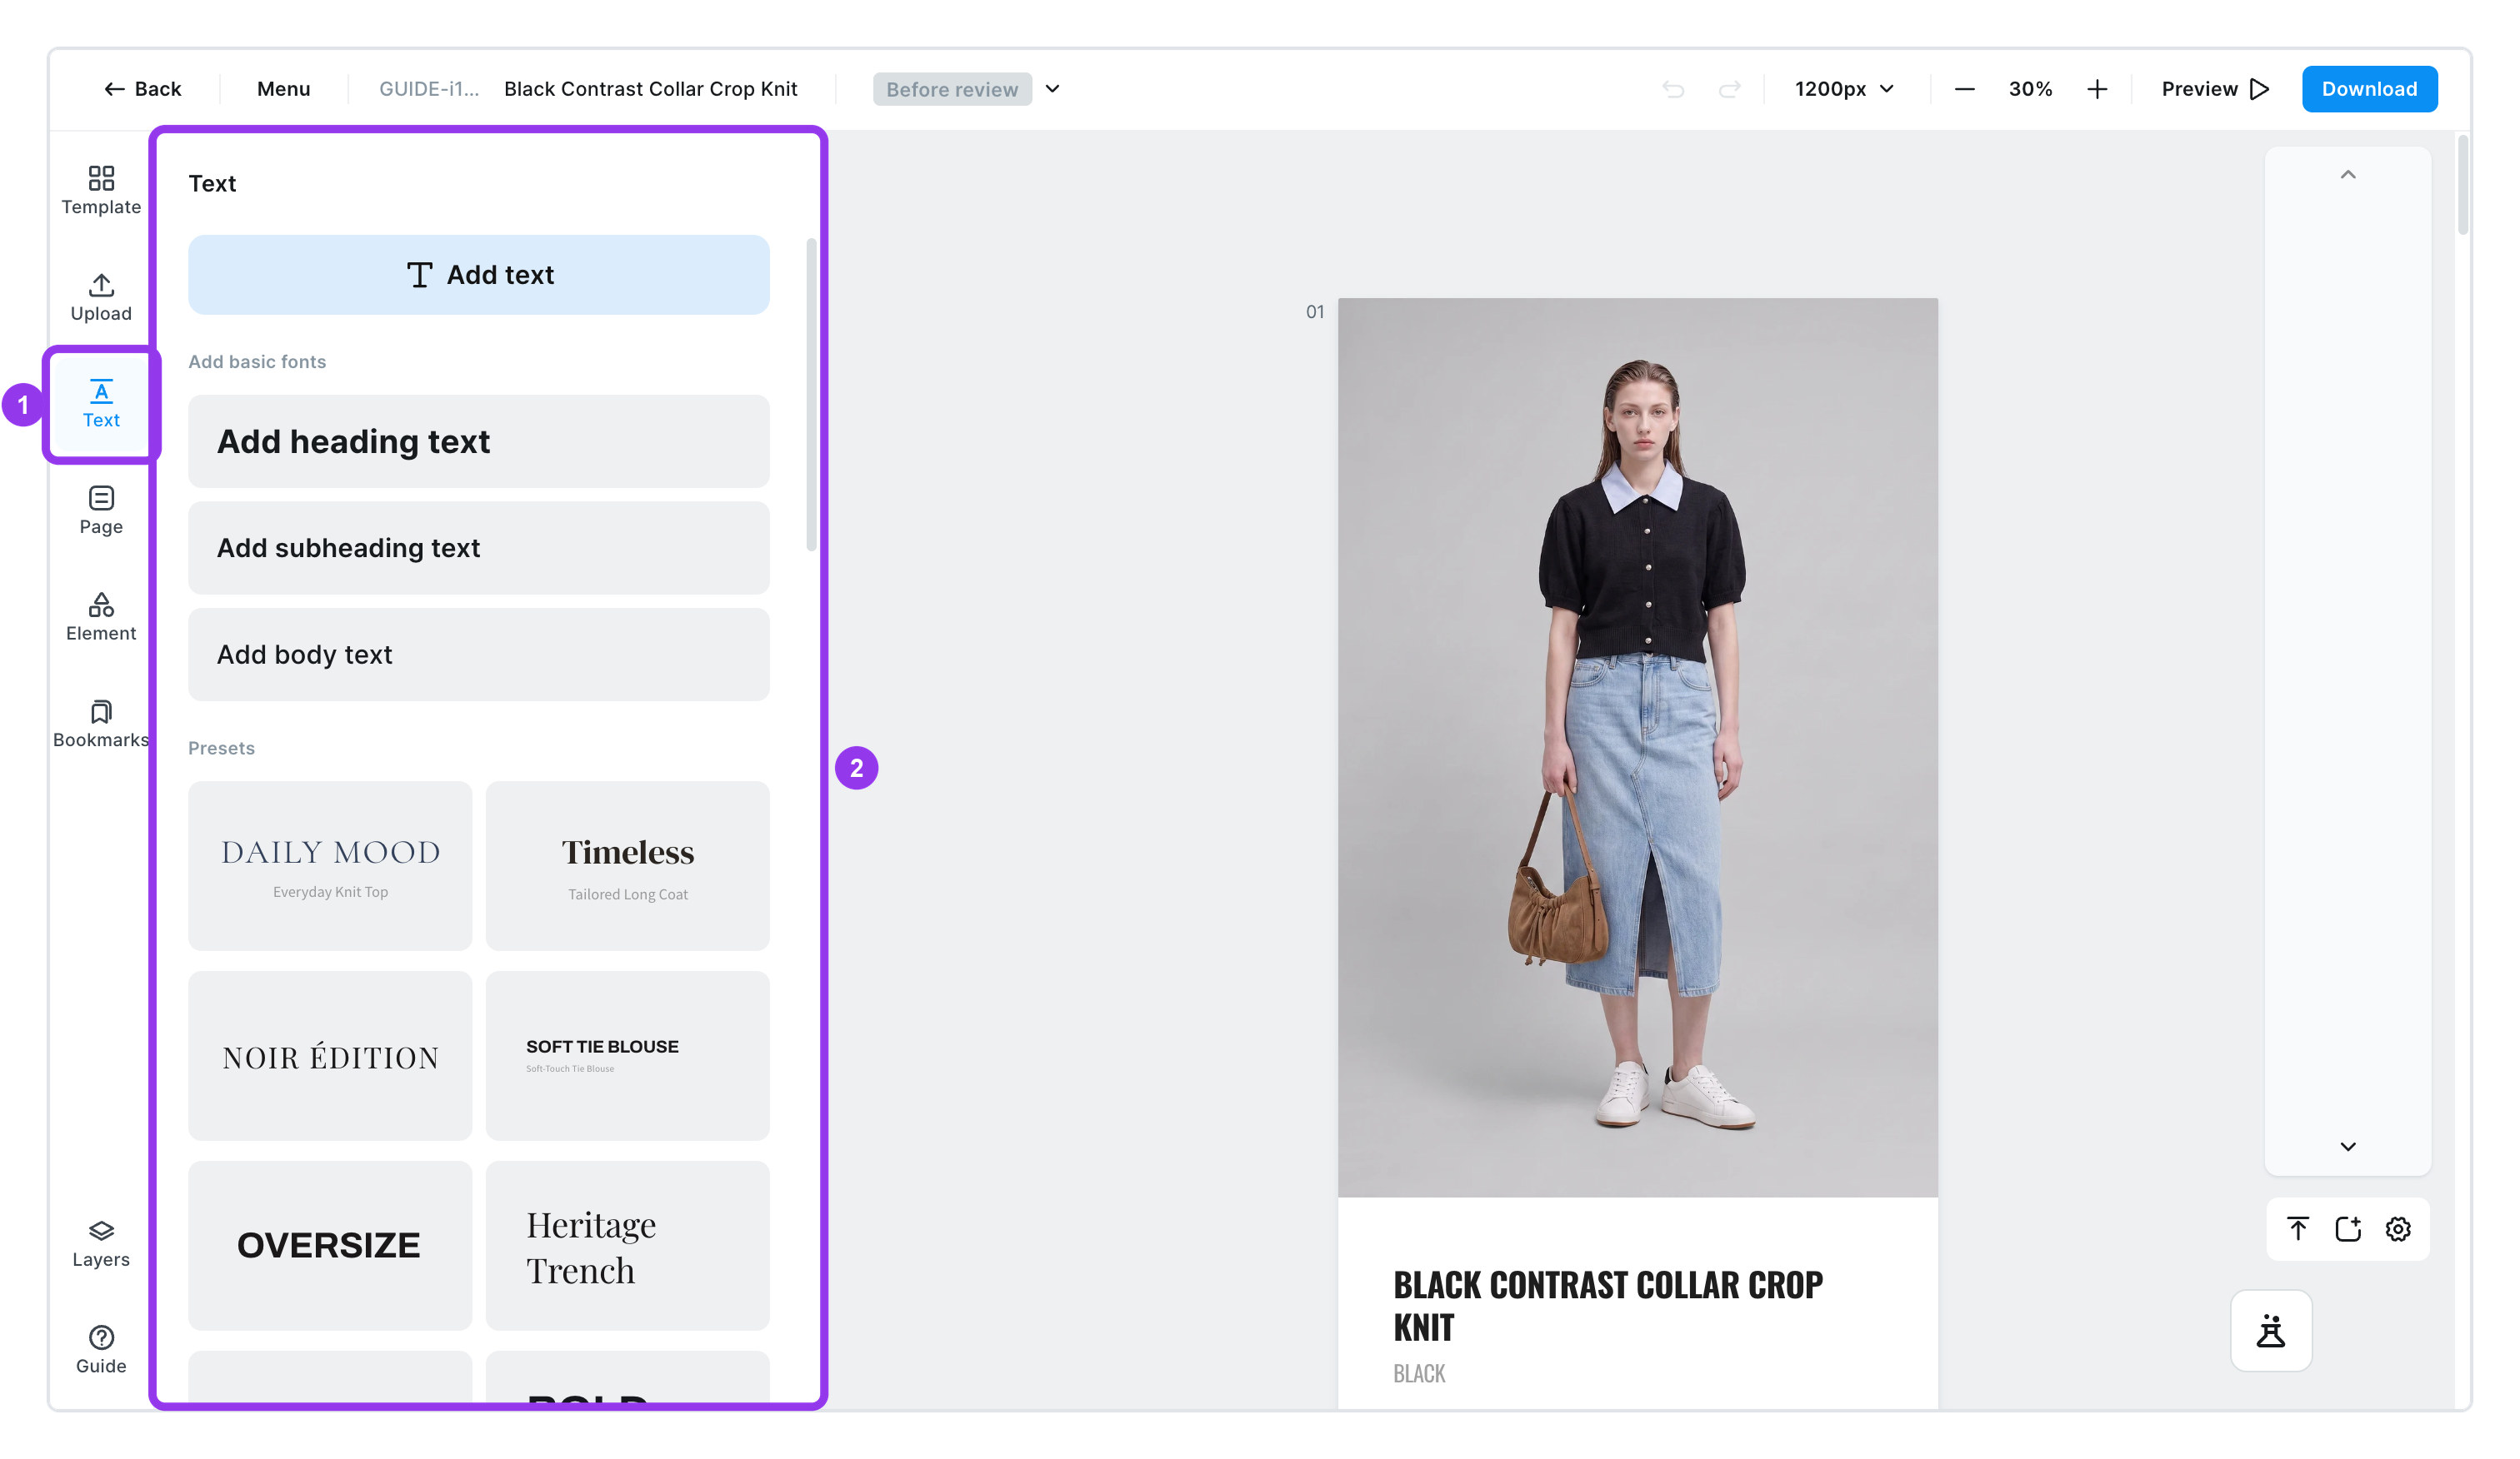Select the BLACK color label on canvas
The height and width of the screenshot is (1459, 2520).
(x=1419, y=1373)
